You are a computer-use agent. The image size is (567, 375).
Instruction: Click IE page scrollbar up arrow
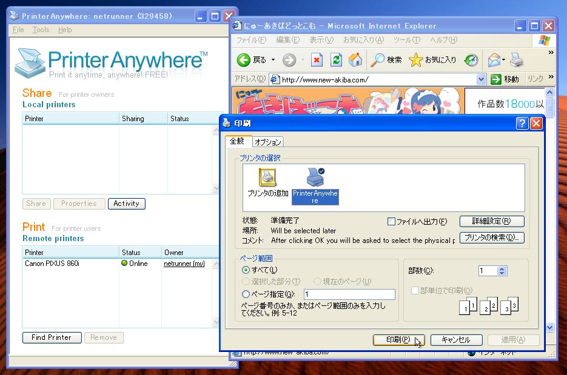coord(549,93)
